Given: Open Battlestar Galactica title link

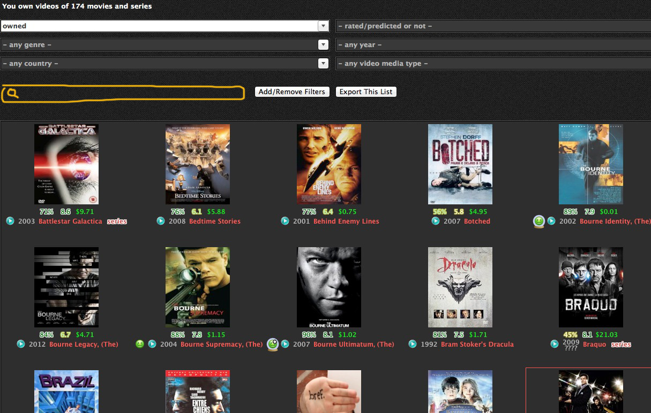Looking at the screenshot, I should tap(70, 221).
